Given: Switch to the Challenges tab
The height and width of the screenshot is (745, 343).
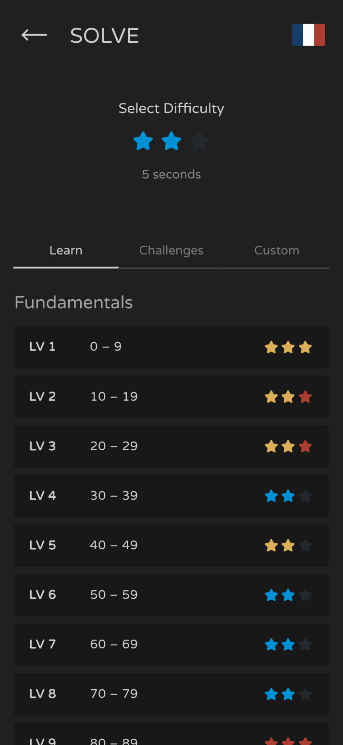Looking at the screenshot, I should 171,251.
